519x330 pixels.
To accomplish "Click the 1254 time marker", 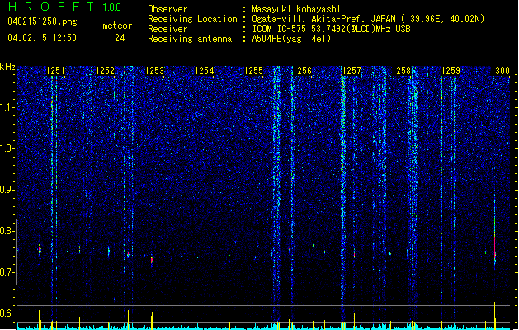I will point(204,71).
